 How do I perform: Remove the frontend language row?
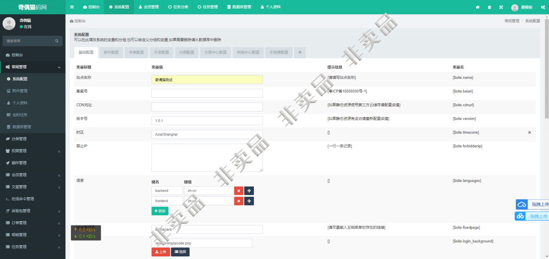pyautogui.click(x=239, y=201)
